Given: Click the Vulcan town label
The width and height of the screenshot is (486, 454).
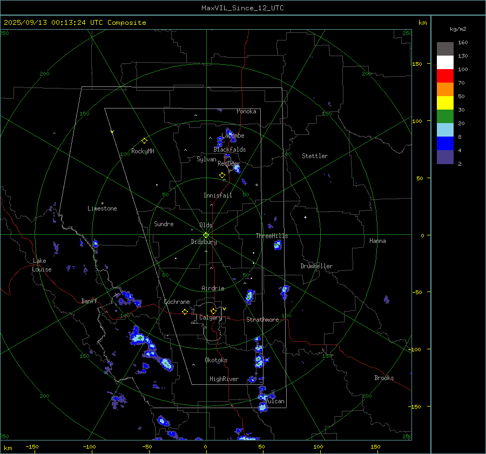Looking at the screenshot, I should (275, 401).
